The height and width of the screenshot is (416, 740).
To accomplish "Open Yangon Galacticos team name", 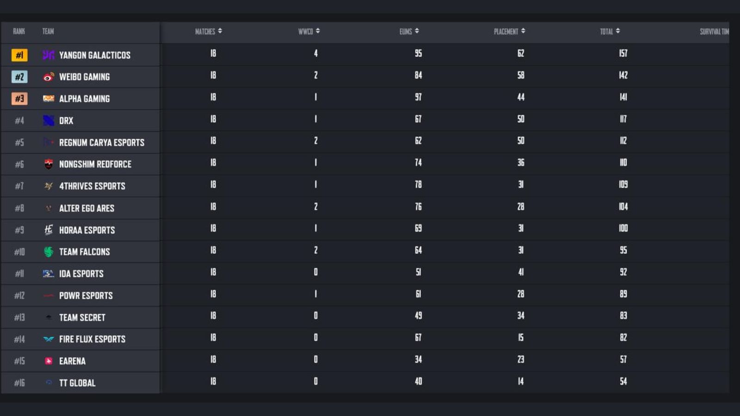I will (95, 55).
